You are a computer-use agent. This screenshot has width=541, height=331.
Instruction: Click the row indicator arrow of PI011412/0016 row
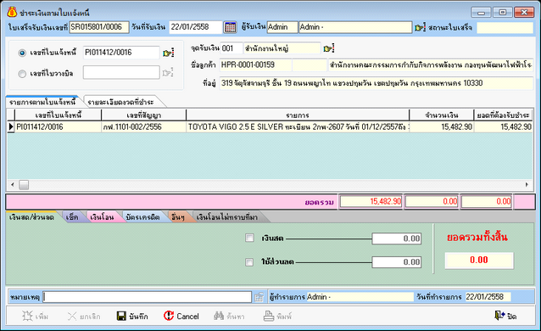click(11, 126)
